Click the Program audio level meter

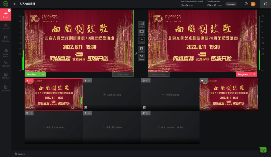click(259, 43)
